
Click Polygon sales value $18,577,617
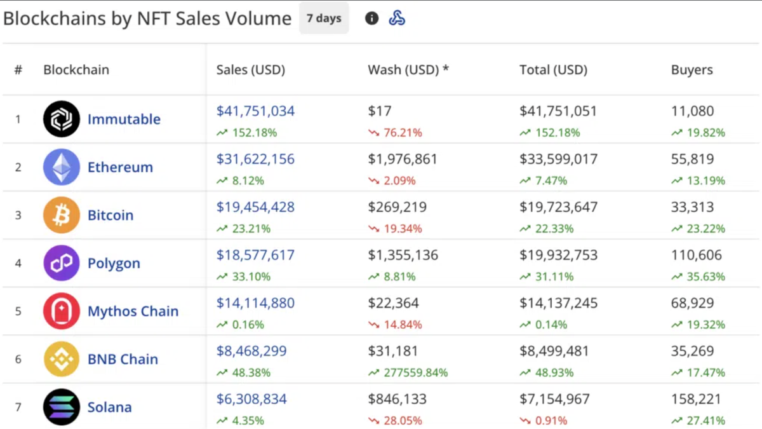click(x=255, y=255)
